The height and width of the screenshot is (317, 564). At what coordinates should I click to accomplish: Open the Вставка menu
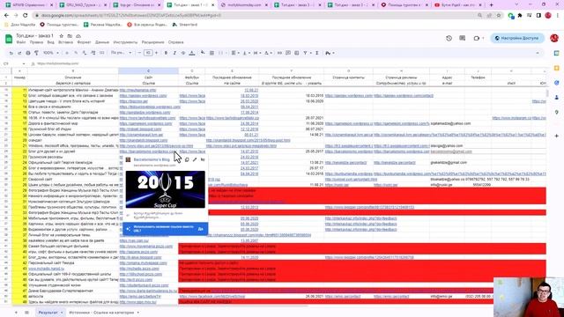(x=65, y=42)
